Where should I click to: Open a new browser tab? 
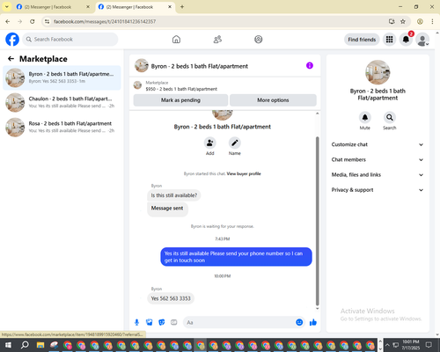pos(182,7)
